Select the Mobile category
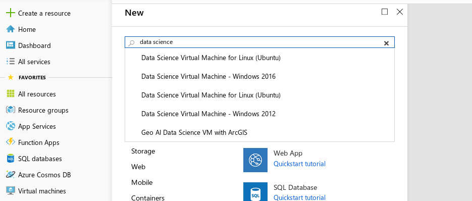 tap(142, 182)
